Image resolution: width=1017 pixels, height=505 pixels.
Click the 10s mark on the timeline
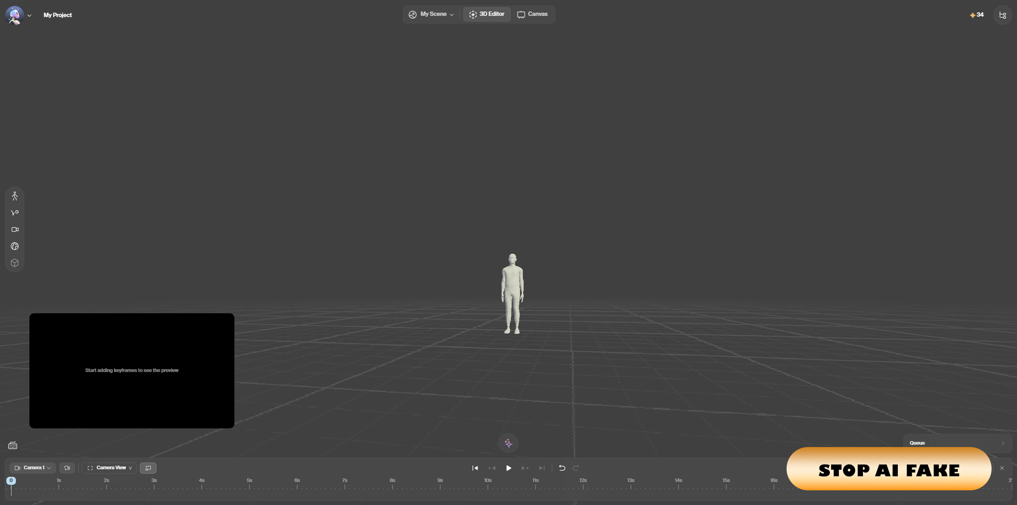tap(488, 480)
